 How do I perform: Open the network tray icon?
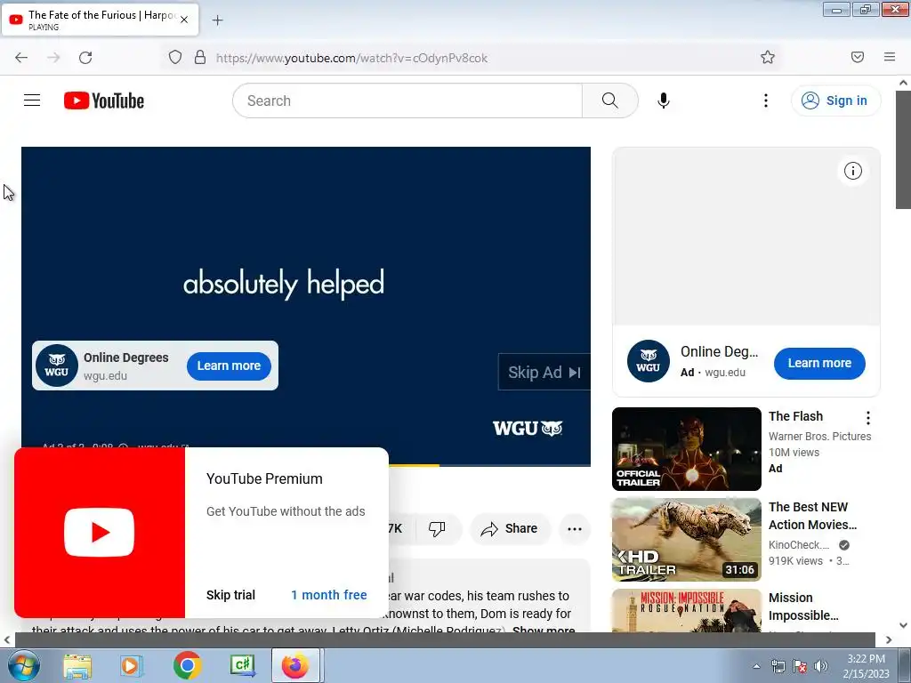[x=778, y=666]
